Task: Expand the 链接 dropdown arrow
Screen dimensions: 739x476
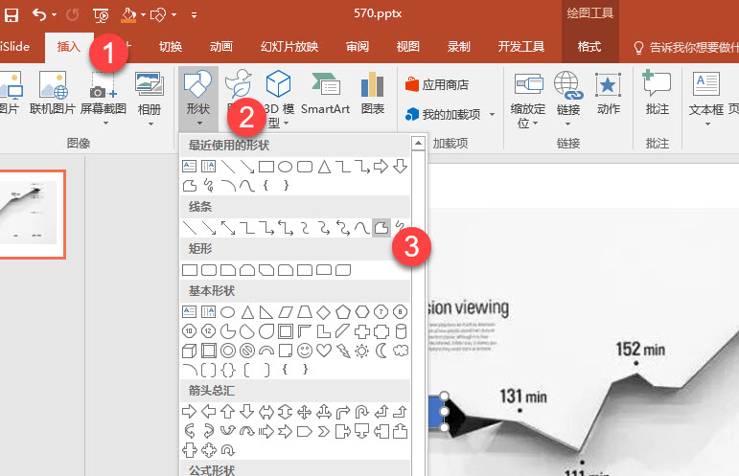Action: click(x=567, y=124)
